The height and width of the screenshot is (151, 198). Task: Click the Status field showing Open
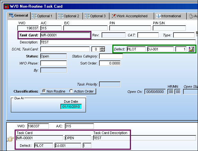click(x=53, y=56)
